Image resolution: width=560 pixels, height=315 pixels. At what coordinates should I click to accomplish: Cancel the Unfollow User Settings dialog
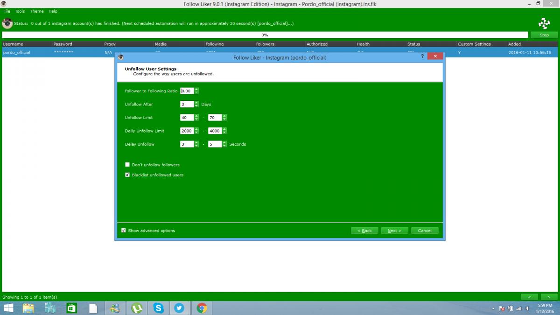point(425,231)
